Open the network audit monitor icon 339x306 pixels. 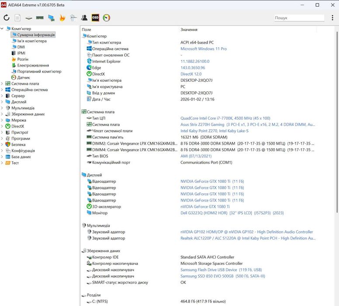pyautogui.click(x=51, y=18)
